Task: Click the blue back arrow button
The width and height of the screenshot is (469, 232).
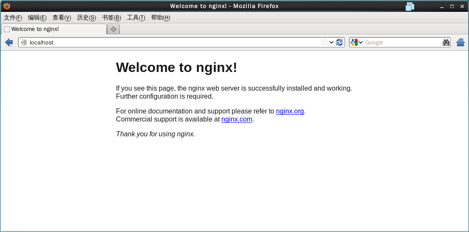Action: coord(9,42)
